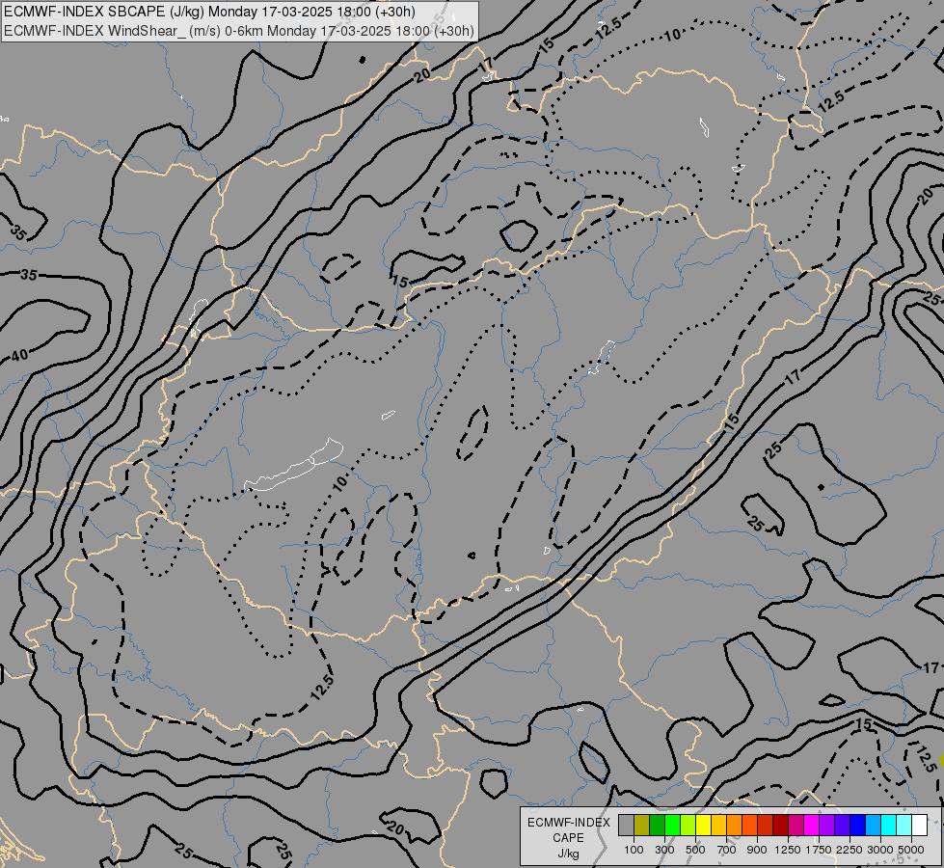The height and width of the screenshot is (868, 944).
Task: Click the legend value 500
Action: click(x=695, y=850)
